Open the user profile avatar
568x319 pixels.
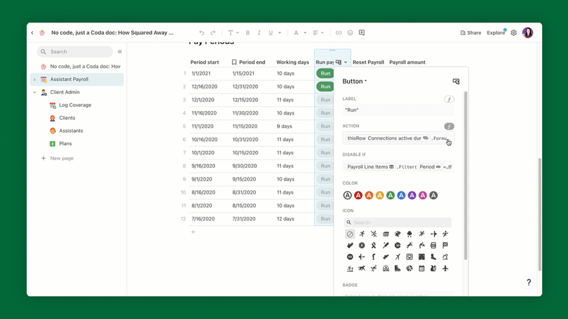point(528,32)
